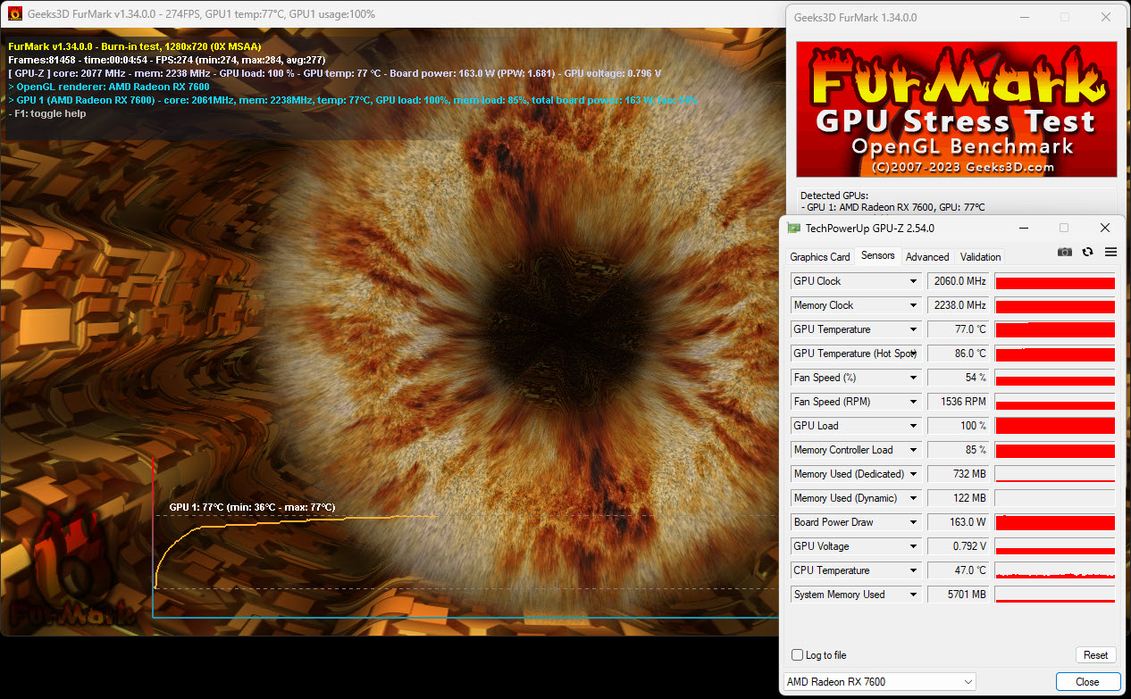Viewport: 1131px width, 699px height.
Task: Click the Memory Controller Load 85 % value
Action: [x=958, y=450]
